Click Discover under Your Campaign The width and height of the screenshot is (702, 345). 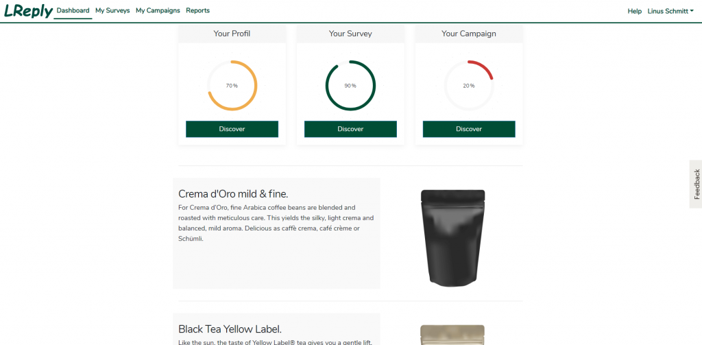pos(469,129)
